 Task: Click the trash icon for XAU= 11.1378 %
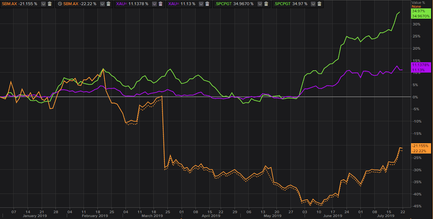[160, 4]
